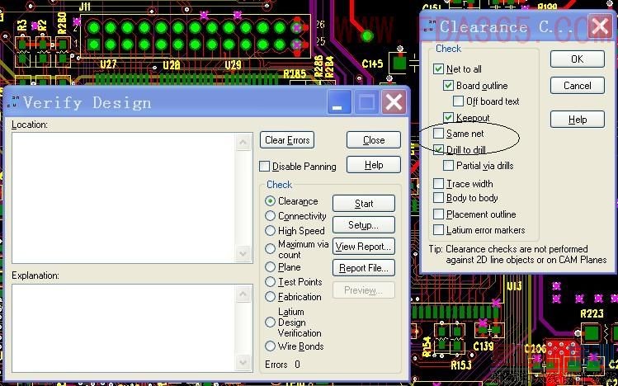Click the R153 resistor label
The height and width of the screenshot is (386, 618).
click(461, 365)
